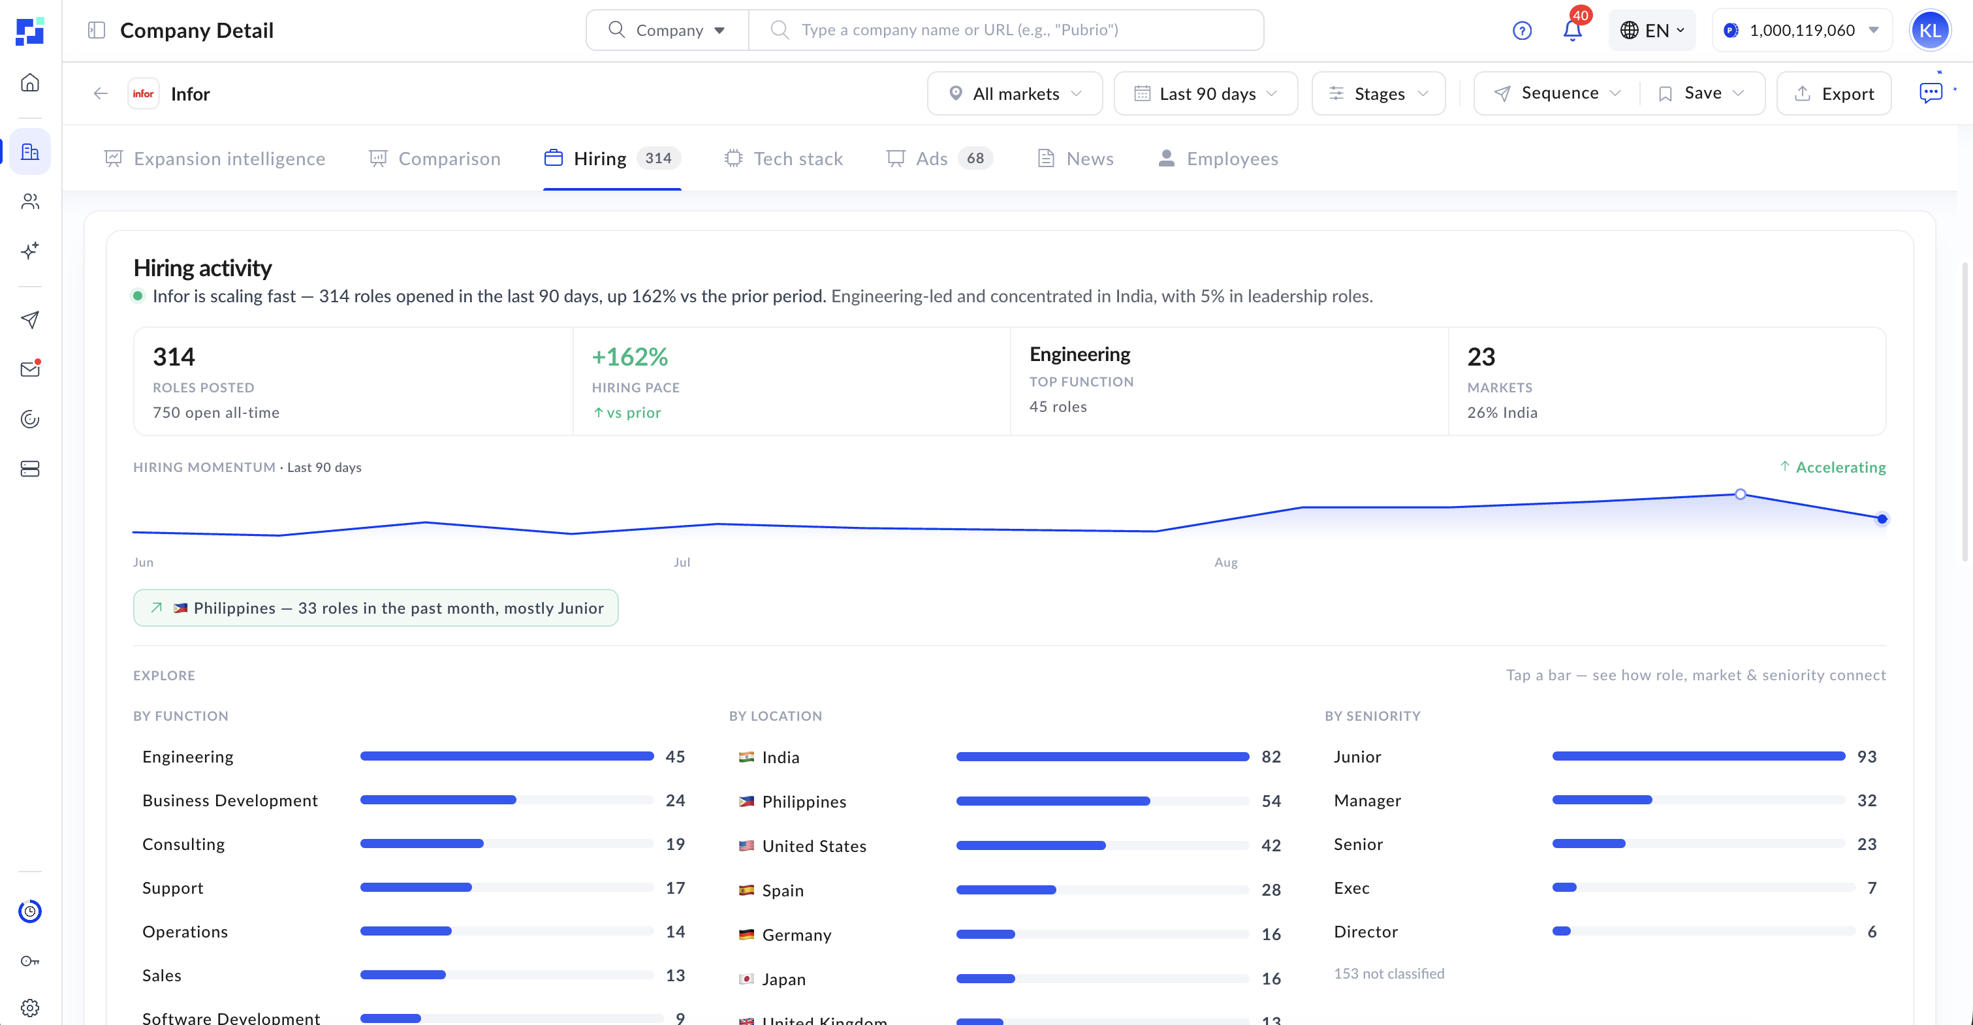Focus the company name search field
Viewport: 1973px width, 1025px height.
click(x=1005, y=30)
